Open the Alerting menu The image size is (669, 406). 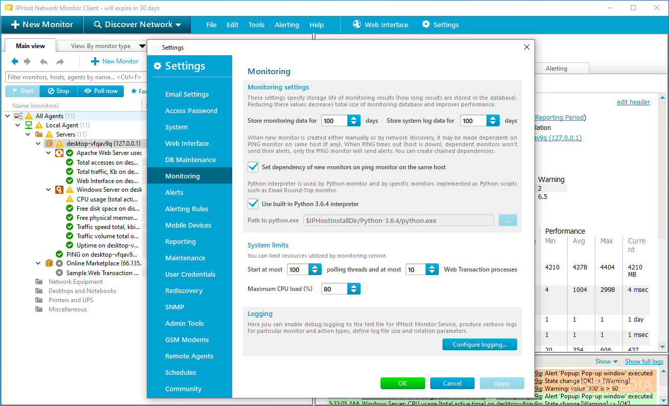[287, 25]
